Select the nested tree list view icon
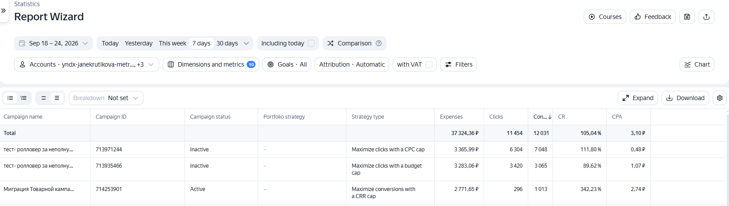This screenshot has height=206, width=729. coord(24,98)
